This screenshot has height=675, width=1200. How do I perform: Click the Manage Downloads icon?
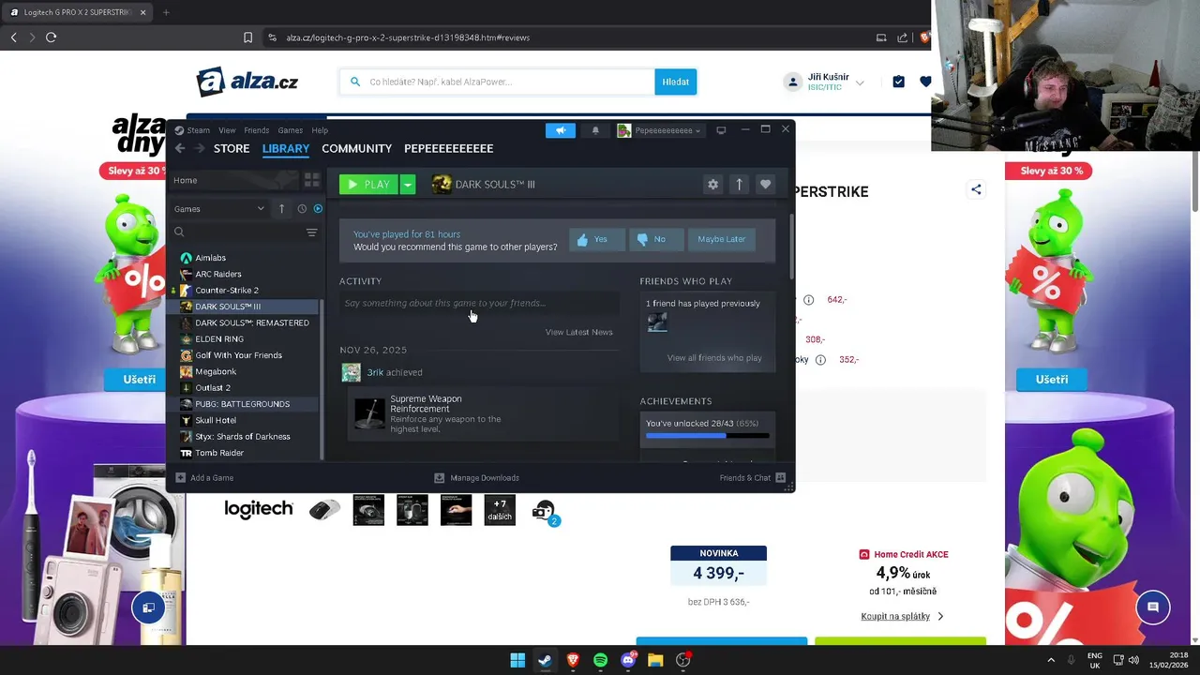[x=439, y=477]
